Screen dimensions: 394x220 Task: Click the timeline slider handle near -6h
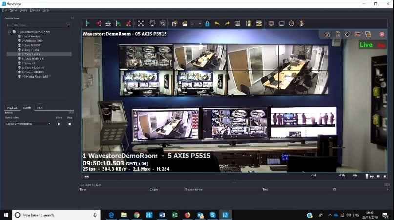point(366,176)
